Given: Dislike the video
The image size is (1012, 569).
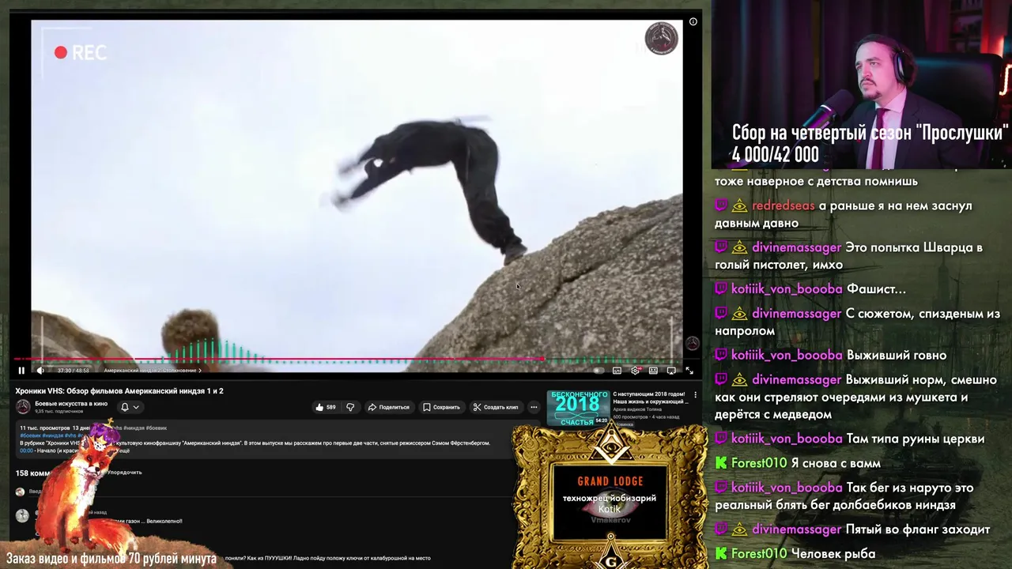Looking at the screenshot, I should (350, 407).
